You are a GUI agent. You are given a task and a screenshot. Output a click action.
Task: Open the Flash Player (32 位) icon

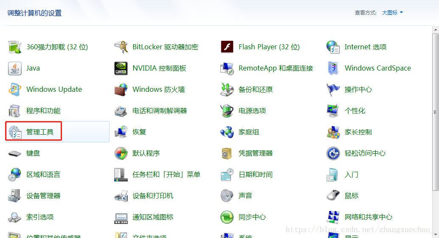coord(227,47)
